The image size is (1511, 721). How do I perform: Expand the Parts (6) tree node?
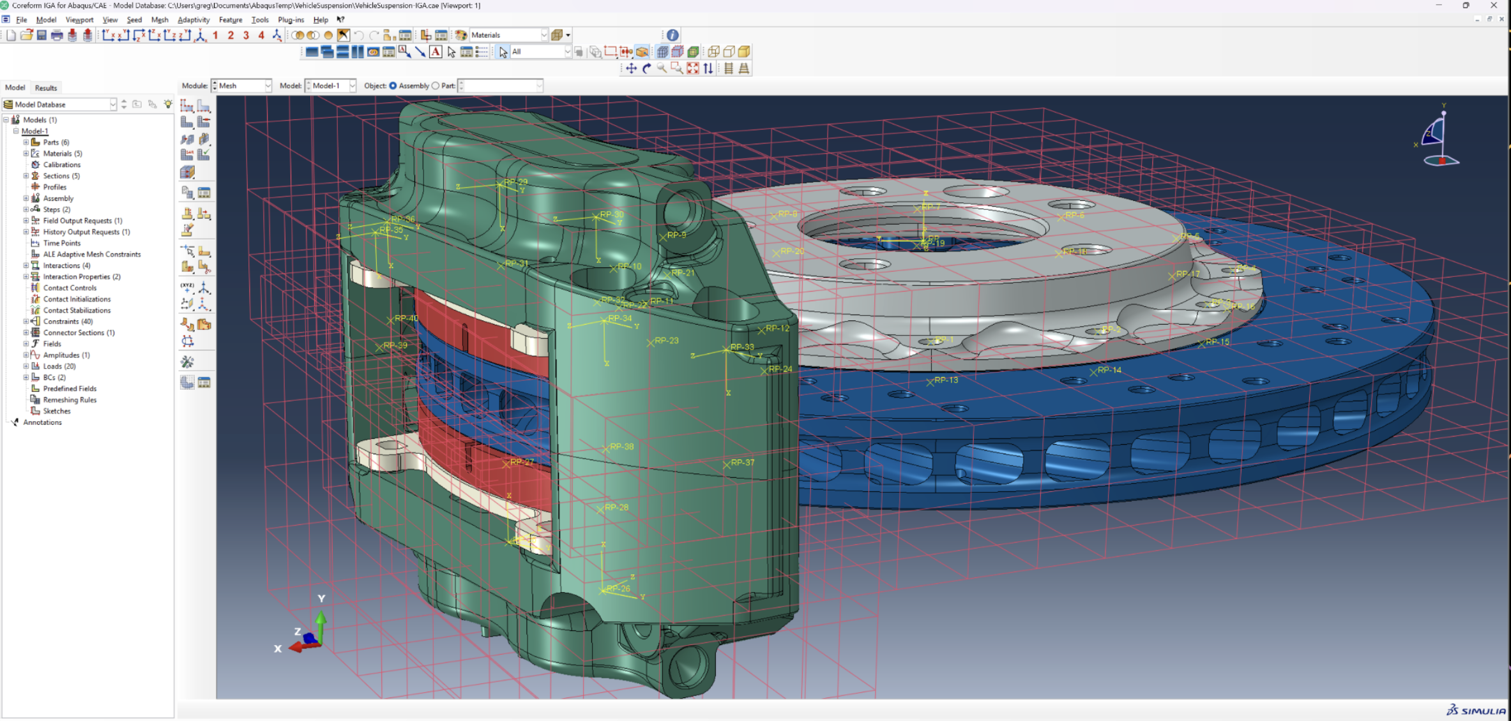(x=26, y=142)
